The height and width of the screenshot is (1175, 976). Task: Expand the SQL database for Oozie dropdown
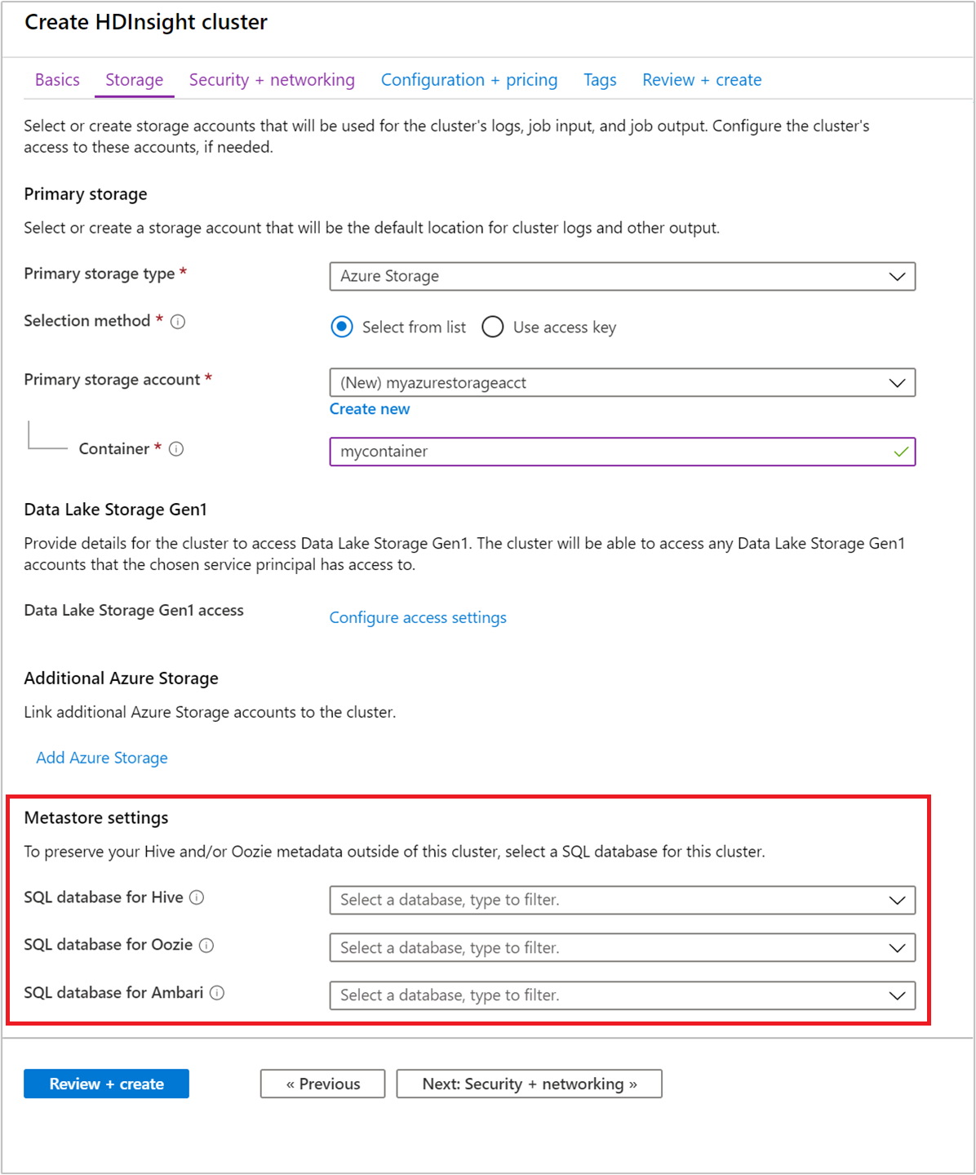(x=623, y=948)
